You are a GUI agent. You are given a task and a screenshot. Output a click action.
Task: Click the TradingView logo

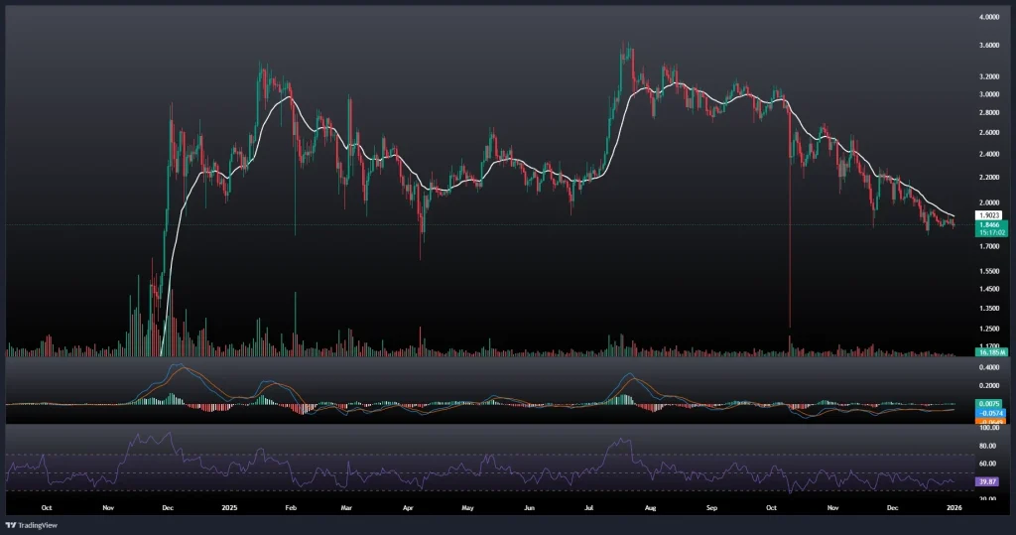tap(30, 525)
